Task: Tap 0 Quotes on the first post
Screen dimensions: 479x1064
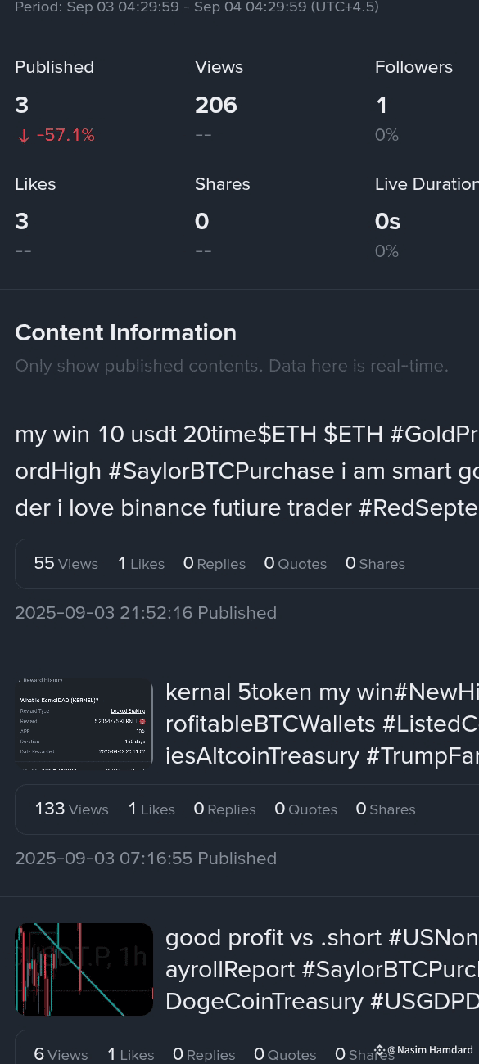Action: tap(295, 563)
